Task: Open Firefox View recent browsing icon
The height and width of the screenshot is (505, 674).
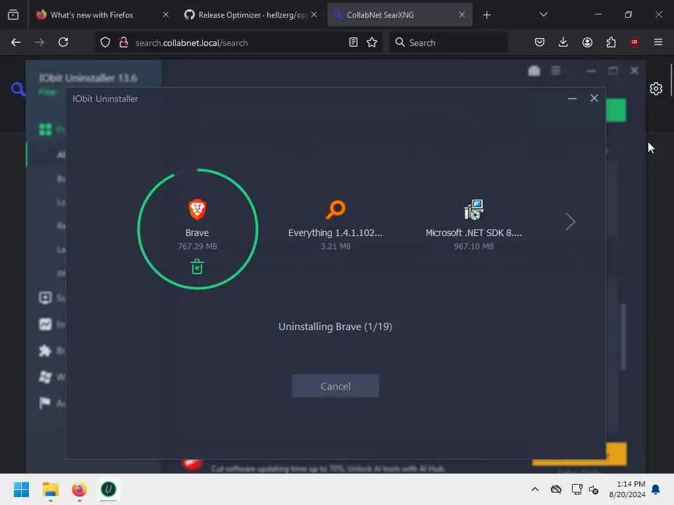Action: (13, 15)
